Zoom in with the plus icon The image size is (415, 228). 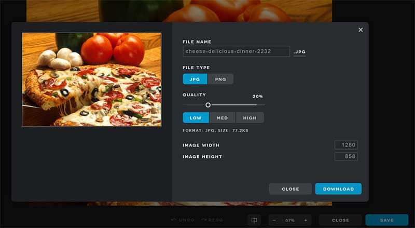click(x=306, y=220)
